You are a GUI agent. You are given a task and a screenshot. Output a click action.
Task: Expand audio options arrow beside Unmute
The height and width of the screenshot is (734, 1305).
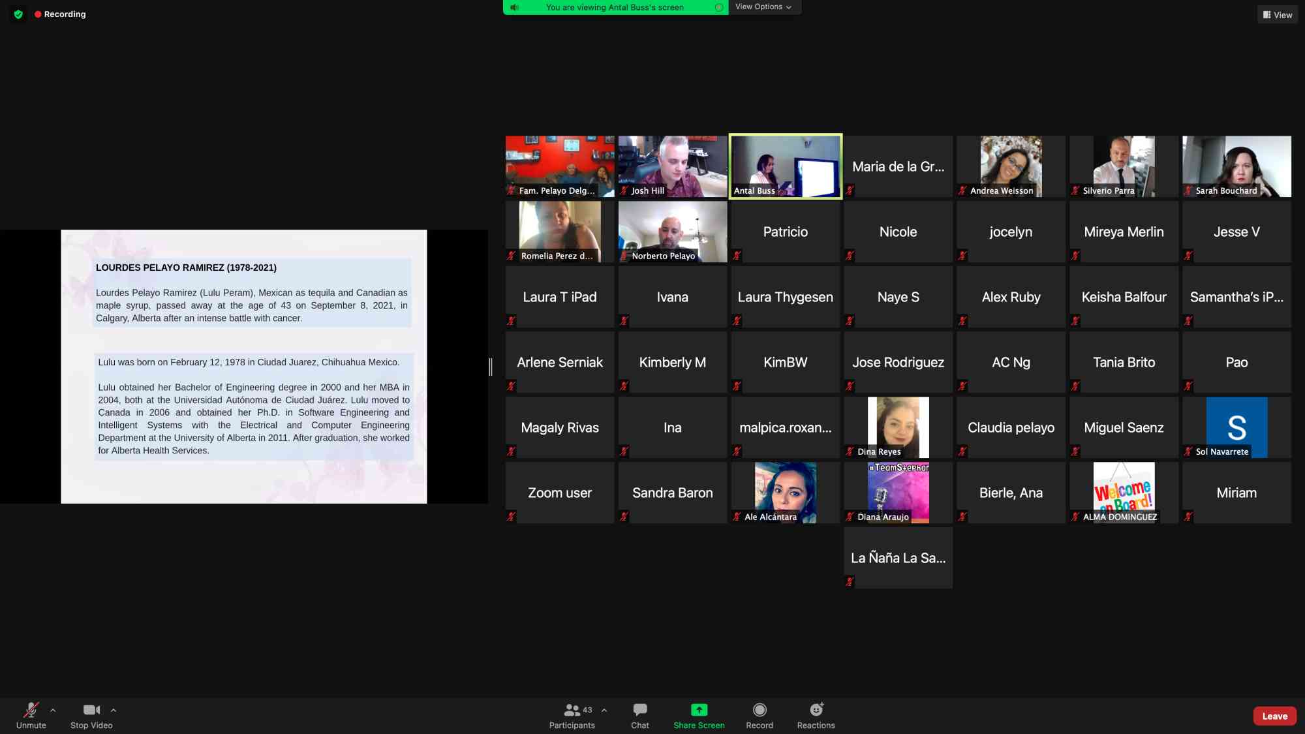coord(53,710)
